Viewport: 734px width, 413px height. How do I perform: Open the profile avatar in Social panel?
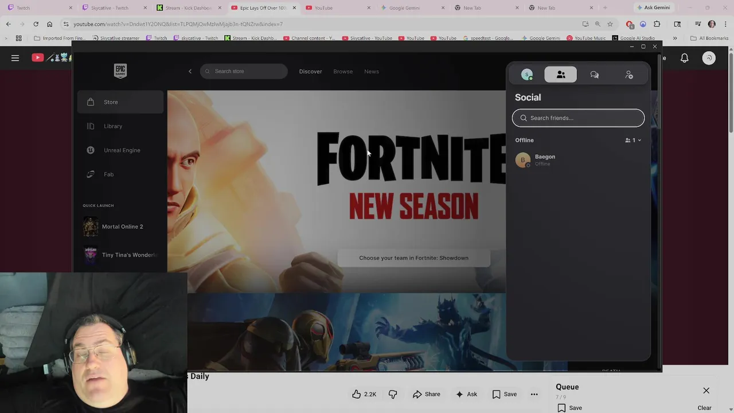tap(527, 75)
